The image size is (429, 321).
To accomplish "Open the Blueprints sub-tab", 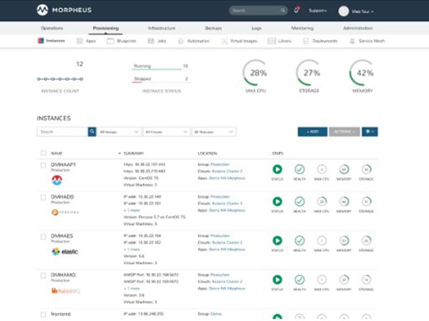I will pos(122,41).
